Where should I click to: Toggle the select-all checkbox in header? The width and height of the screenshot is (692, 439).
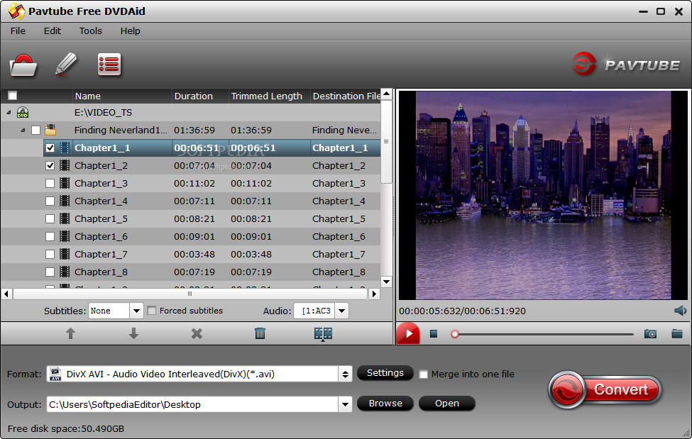tap(13, 96)
